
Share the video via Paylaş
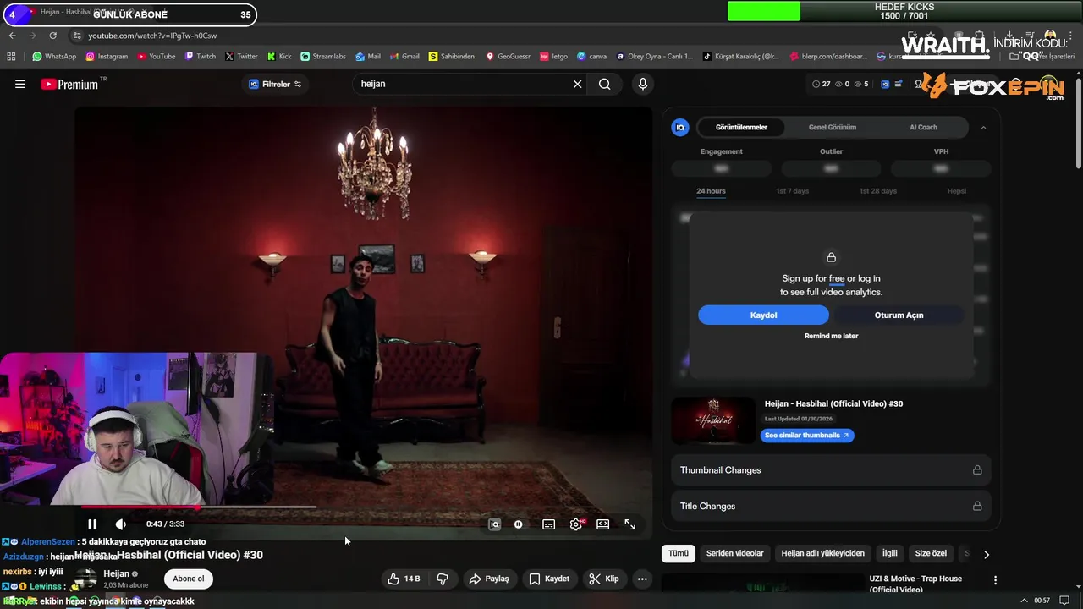[489, 579]
